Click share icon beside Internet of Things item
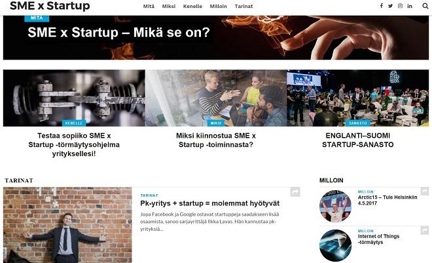The width and height of the screenshot is (432, 263). coord(425,230)
